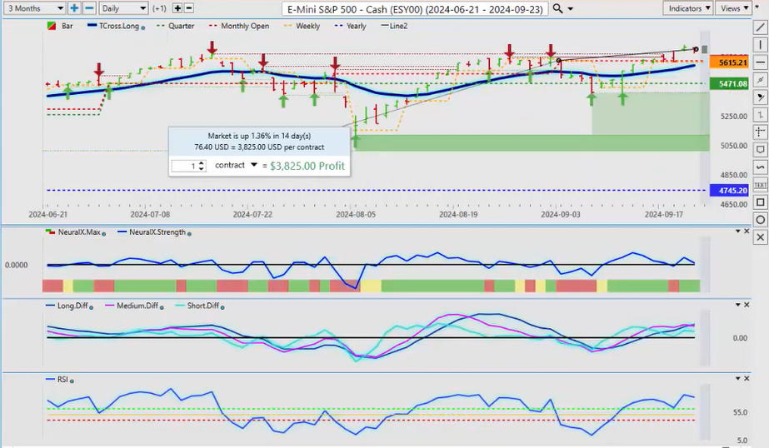
Task: Click the black minus forecast decrement button
Action: tap(189, 8)
